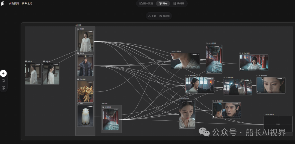Switch to the 剧本策划 tab
Screen dimensions: 295x144
[x=146, y=3]
